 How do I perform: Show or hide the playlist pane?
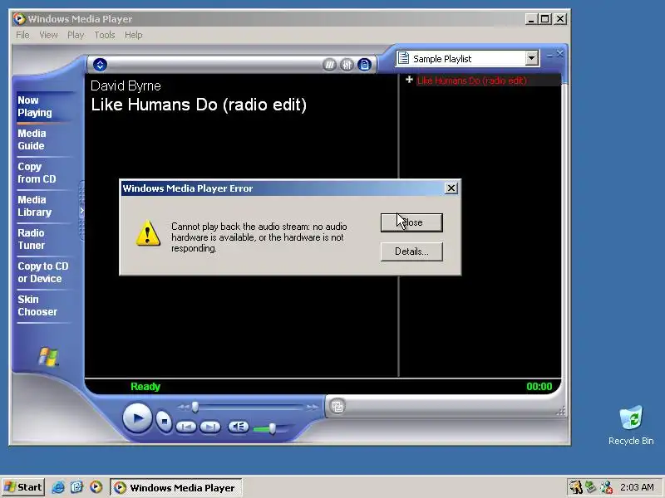coord(364,65)
